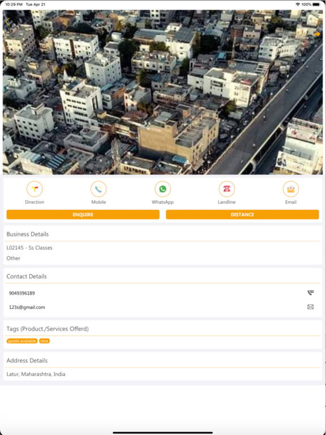Open the WhatsApp chat icon
Screen dimensions: 326x435
coord(163,189)
